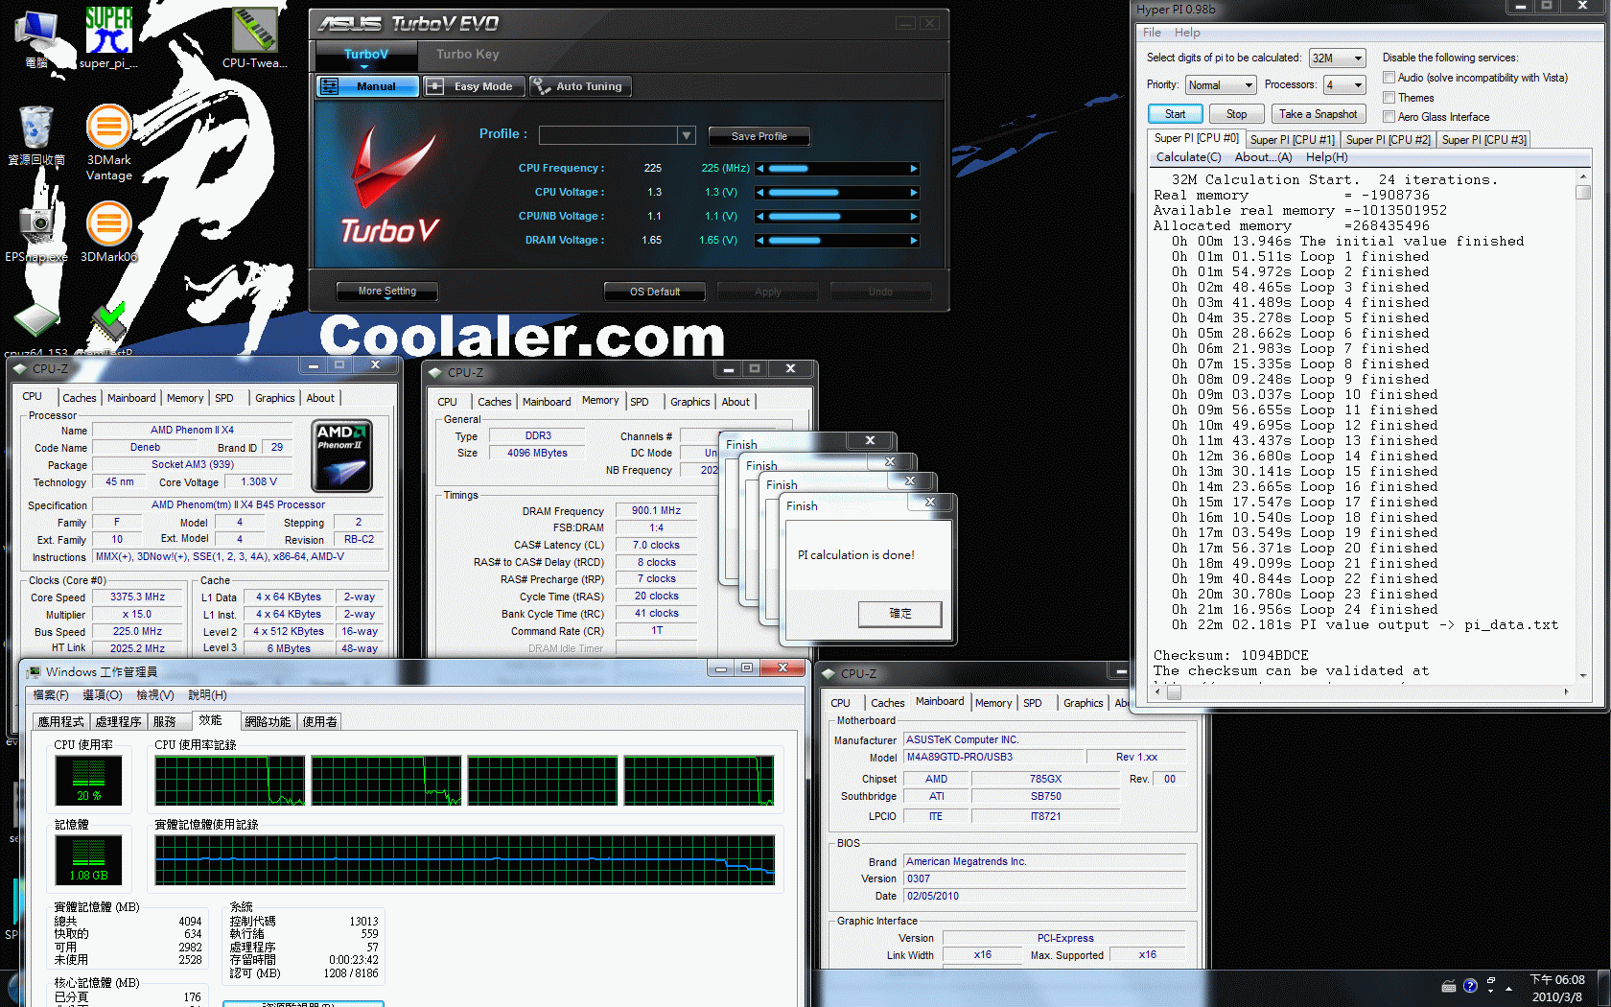This screenshot has width=1611, height=1007.
Task: Open the About...(A) menu in Super PI
Action: (1263, 157)
